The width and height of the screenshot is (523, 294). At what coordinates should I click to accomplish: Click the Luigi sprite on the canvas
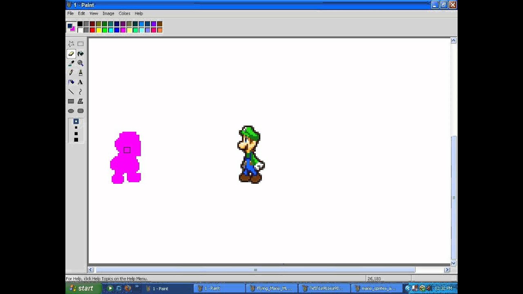click(251, 154)
